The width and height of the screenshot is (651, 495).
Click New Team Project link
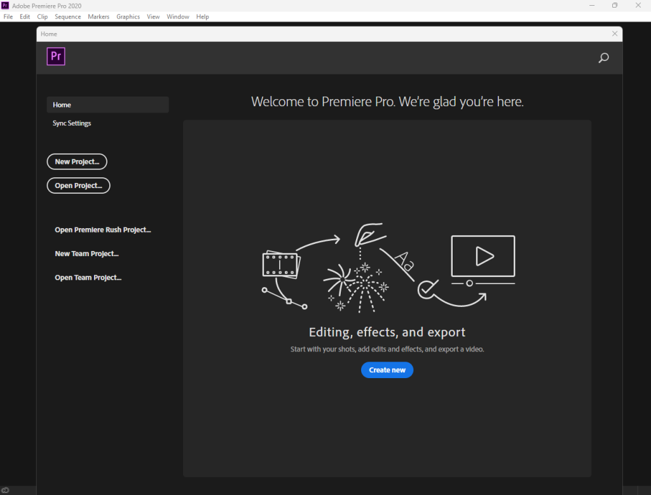[x=86, y=254]
